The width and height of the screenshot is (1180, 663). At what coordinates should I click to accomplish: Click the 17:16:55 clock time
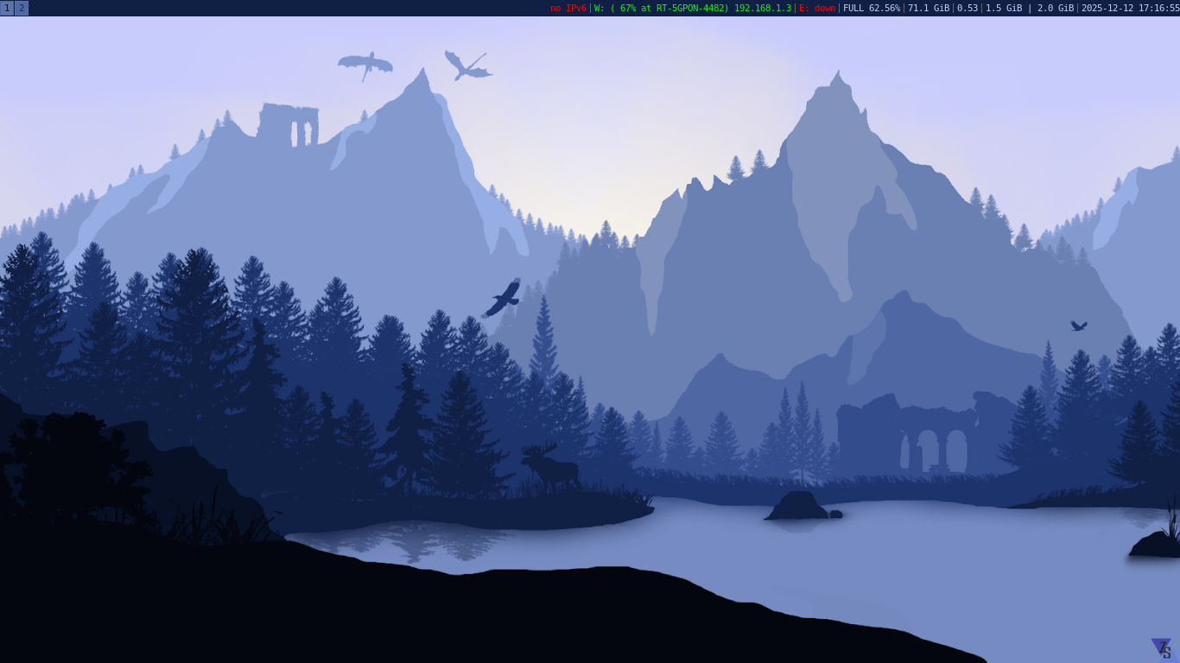(1158, 8)
